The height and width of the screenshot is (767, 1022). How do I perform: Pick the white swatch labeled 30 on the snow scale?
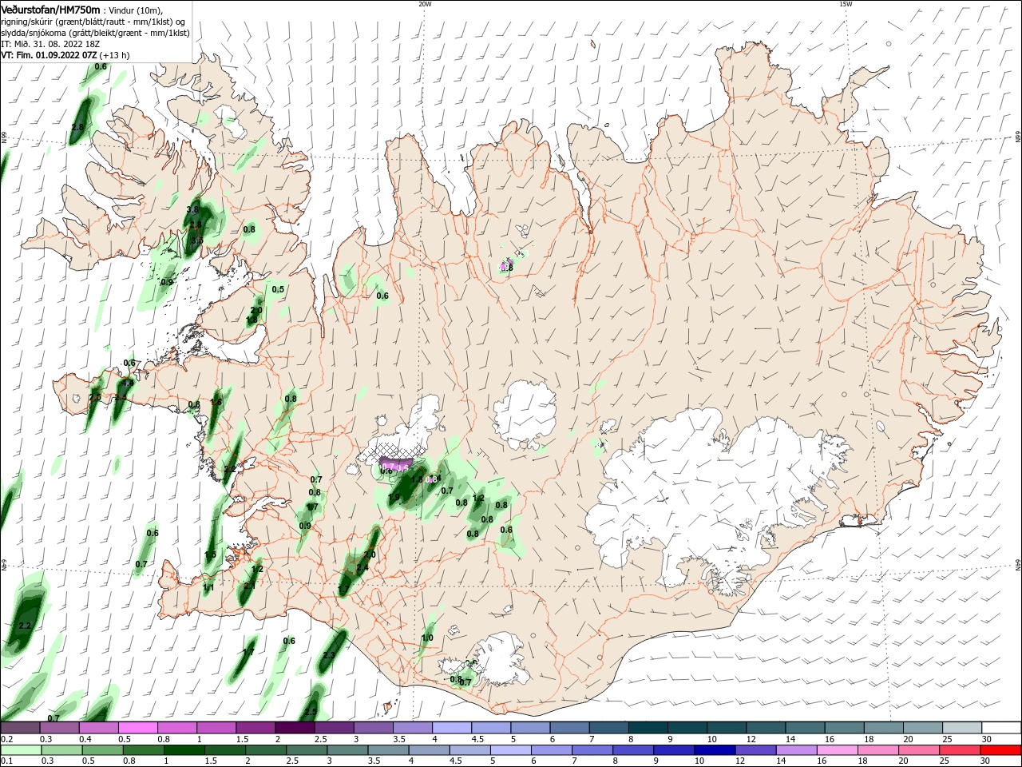pyautogui.click(x=1001, y=728)
